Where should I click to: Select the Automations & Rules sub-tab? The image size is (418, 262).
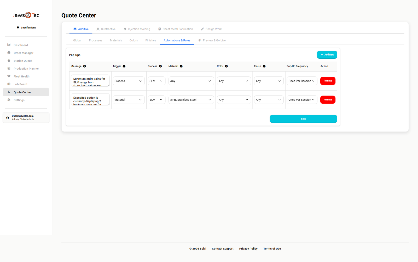point(177,40)
